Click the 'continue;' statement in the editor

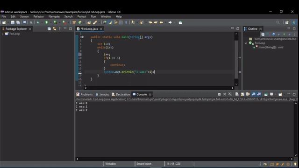click(117, 65)
